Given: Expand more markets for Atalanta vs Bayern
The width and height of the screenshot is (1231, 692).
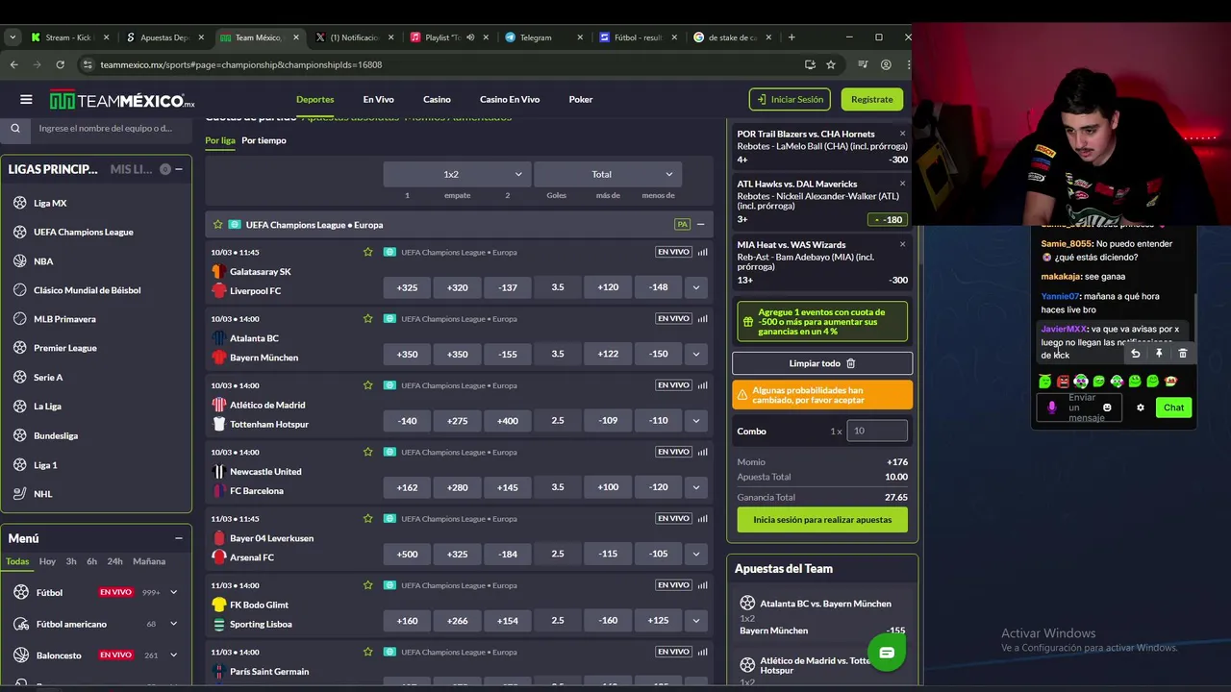Looking at the screenshot, I should (696, 354).
